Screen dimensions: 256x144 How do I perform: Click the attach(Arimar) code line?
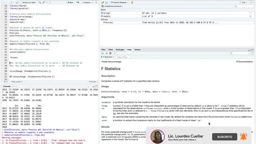(x=18, y=20)
